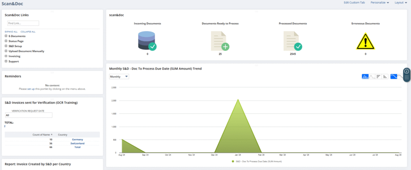Expand the S&D Setup link group
The image size is (411, 170).
pos(6,46)
